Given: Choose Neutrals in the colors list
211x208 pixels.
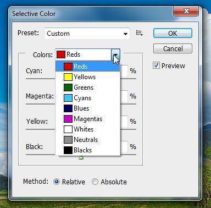Looking at the screenshot, I should [x=88, y=140].
